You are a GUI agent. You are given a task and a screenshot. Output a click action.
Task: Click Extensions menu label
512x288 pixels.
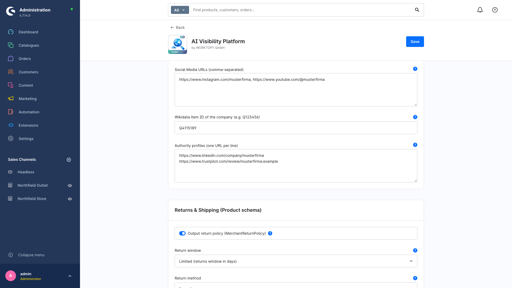[x=29, y=125]
